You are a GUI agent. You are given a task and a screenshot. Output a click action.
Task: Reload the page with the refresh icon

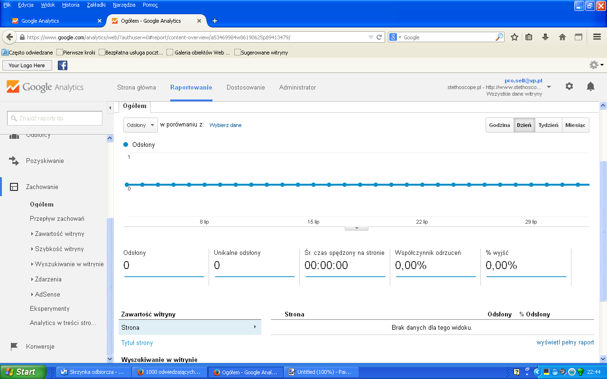coord(379,37)
